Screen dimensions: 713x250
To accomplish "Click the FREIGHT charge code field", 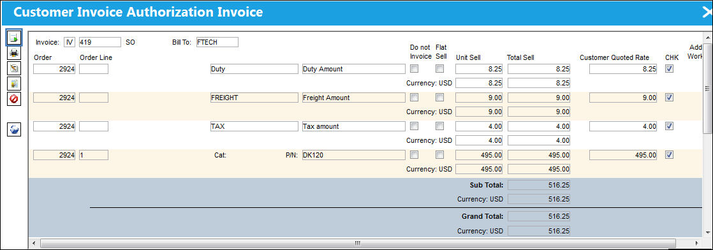I will [x=254, y=98].
